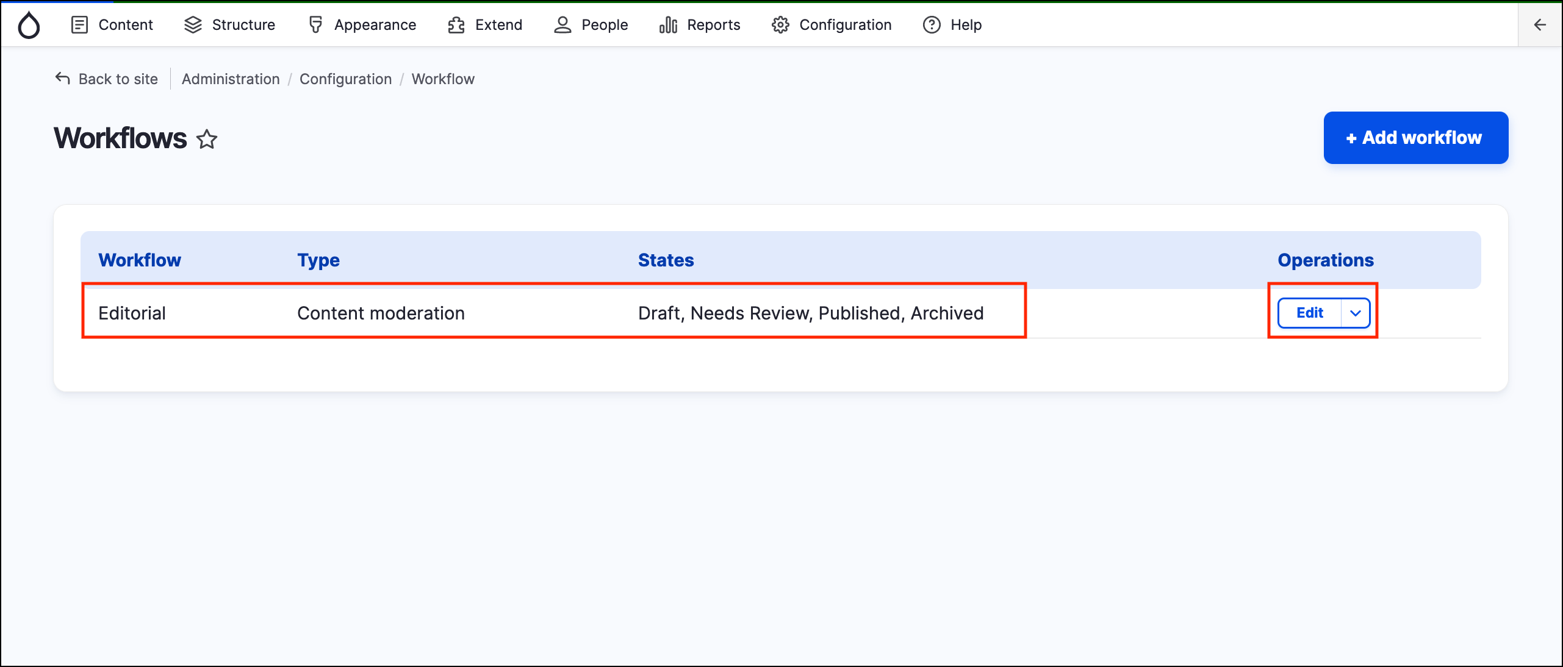Open the Reports menu label
This screenshot has width=1563, height=667.
(713, 25)
